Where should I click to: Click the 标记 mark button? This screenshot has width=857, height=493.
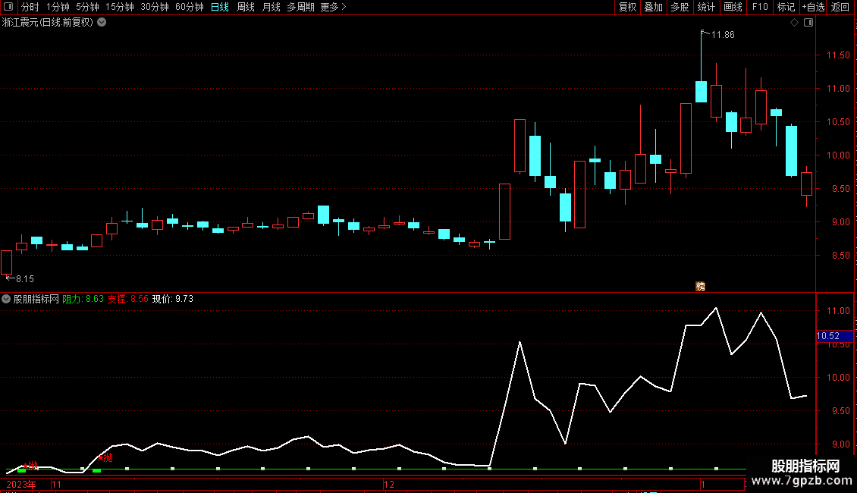click(786, 7)
